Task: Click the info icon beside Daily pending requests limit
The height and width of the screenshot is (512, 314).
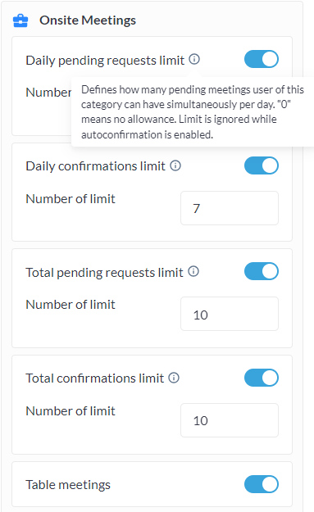Action: pos(194,59)
